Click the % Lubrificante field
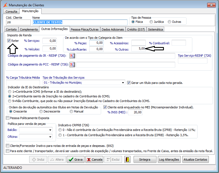 pyautogui.click(x=96, y=49)
